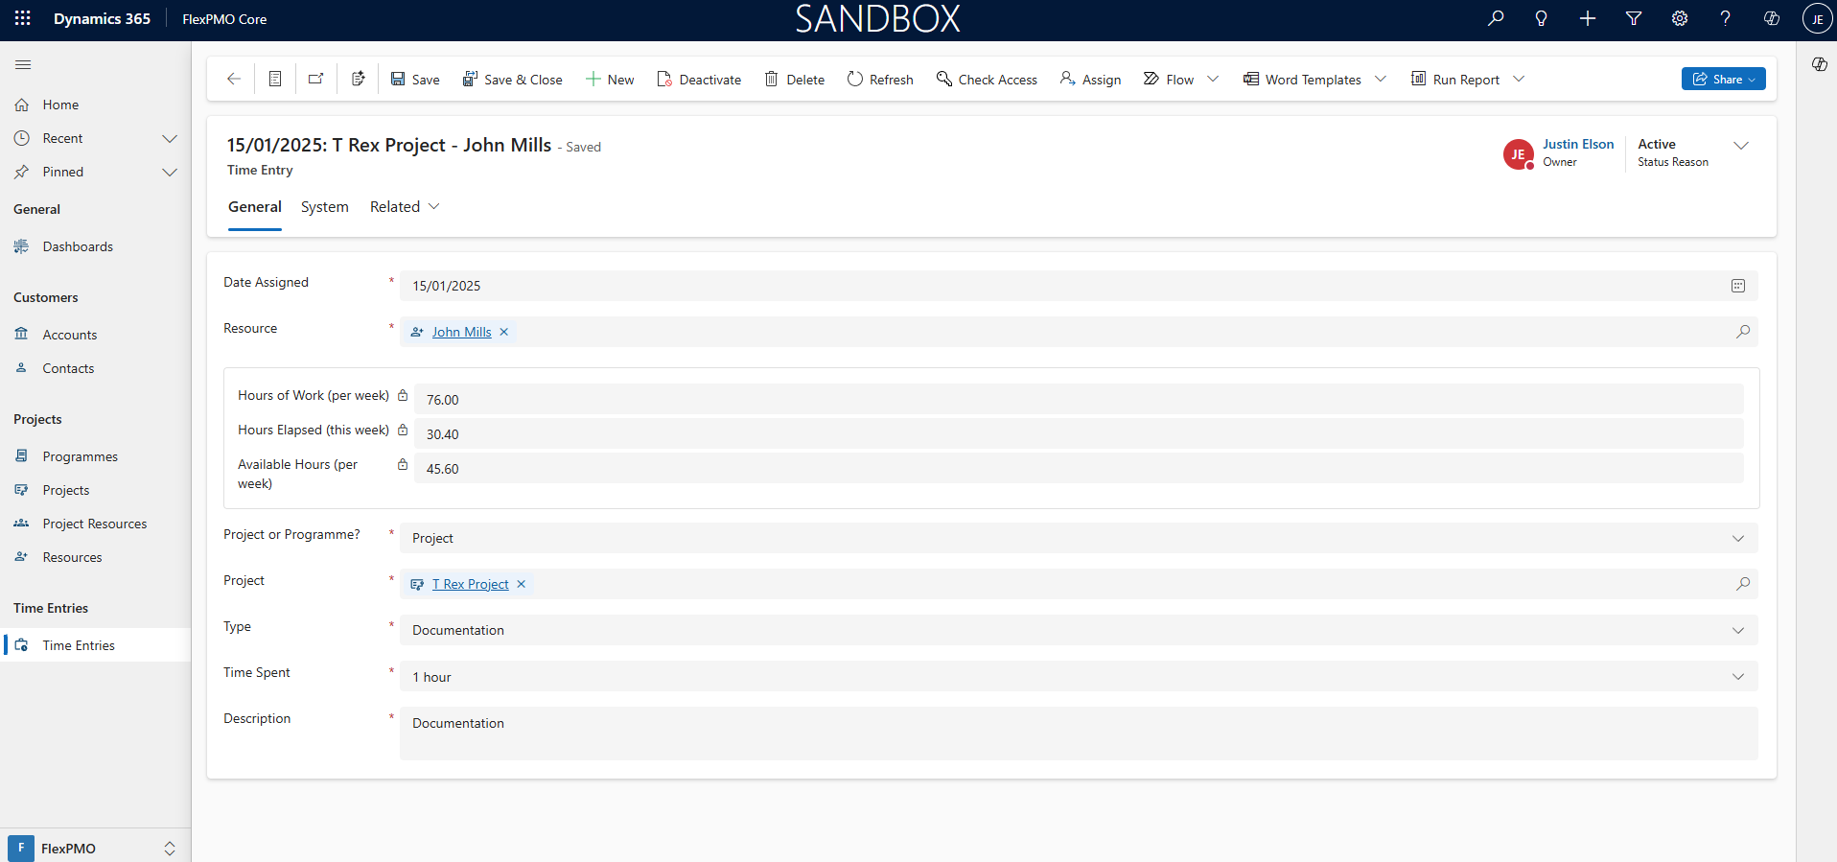Open the Related tab menu
This screenshot has width=1837, height=862.
click(x=405, y=207)
